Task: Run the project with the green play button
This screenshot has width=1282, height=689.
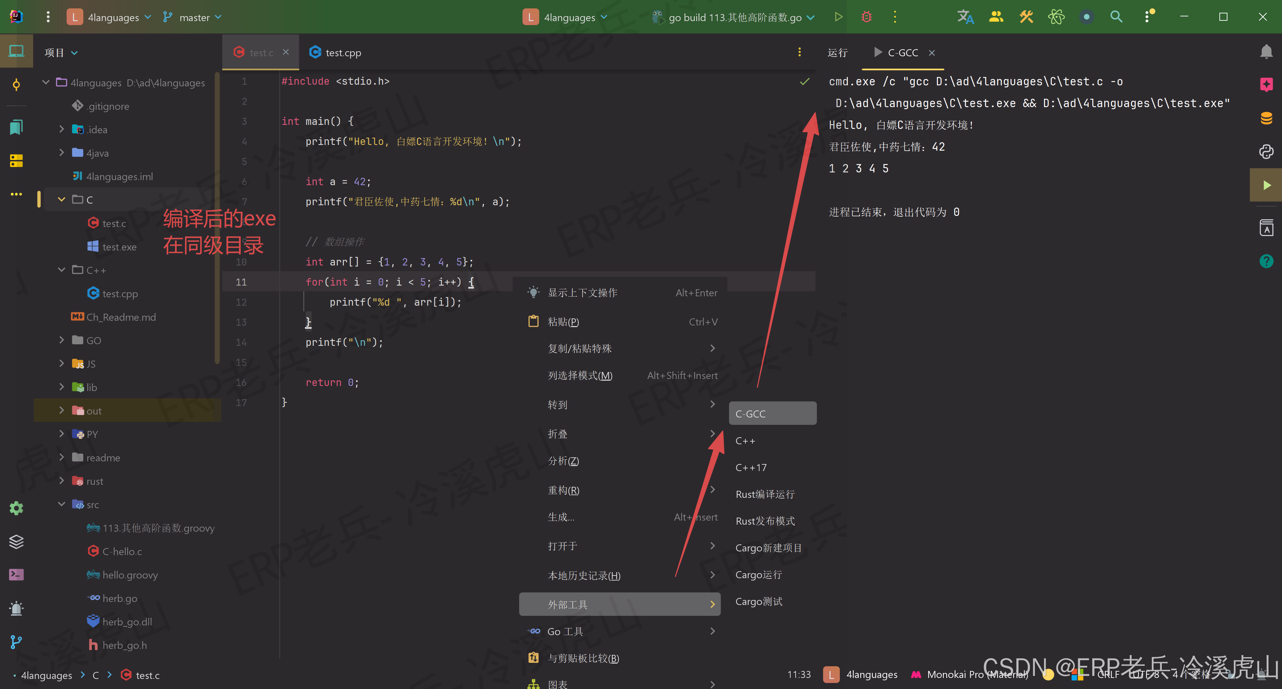Action: 838,16
